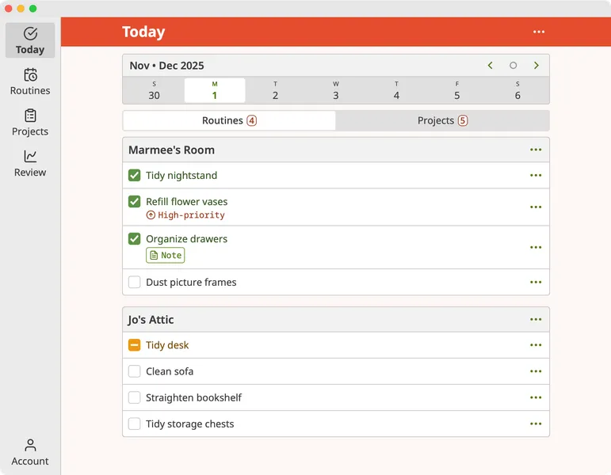Click the Tidy nightstand task name
This screenshot has width=611, height=475.
pyautogui.click(x=181, y=176)
